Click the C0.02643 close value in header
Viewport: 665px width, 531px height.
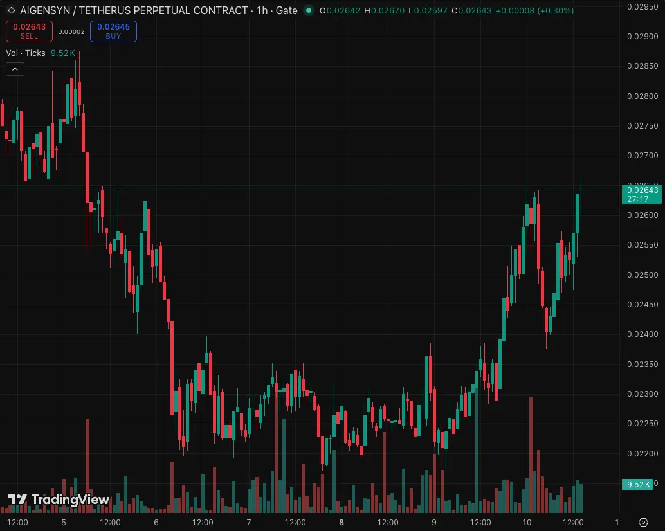point(471,10)
